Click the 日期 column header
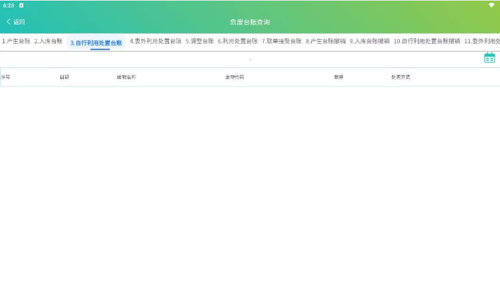This screenshot has width=500, height=294. (x=65, y=77)
